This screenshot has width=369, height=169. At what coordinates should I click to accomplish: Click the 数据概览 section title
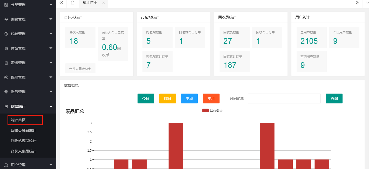(71, 85)
